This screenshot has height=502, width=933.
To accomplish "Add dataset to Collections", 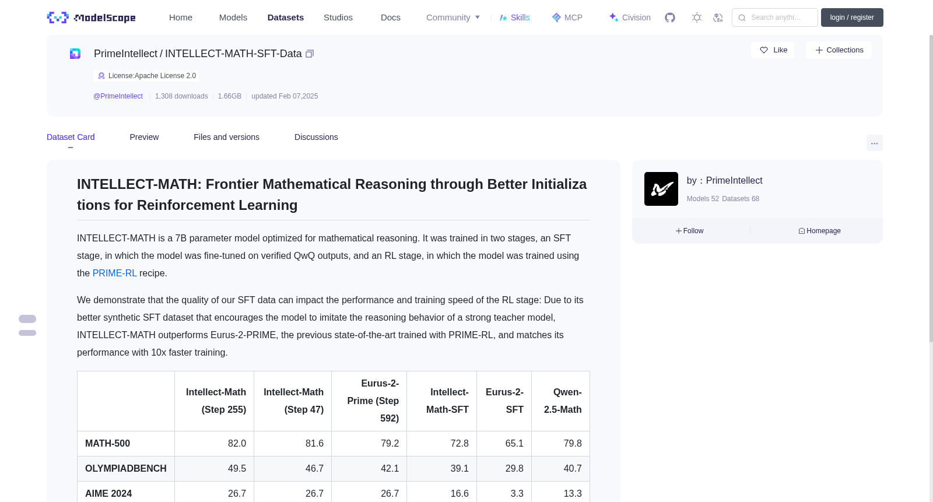I will pos(839,50).
